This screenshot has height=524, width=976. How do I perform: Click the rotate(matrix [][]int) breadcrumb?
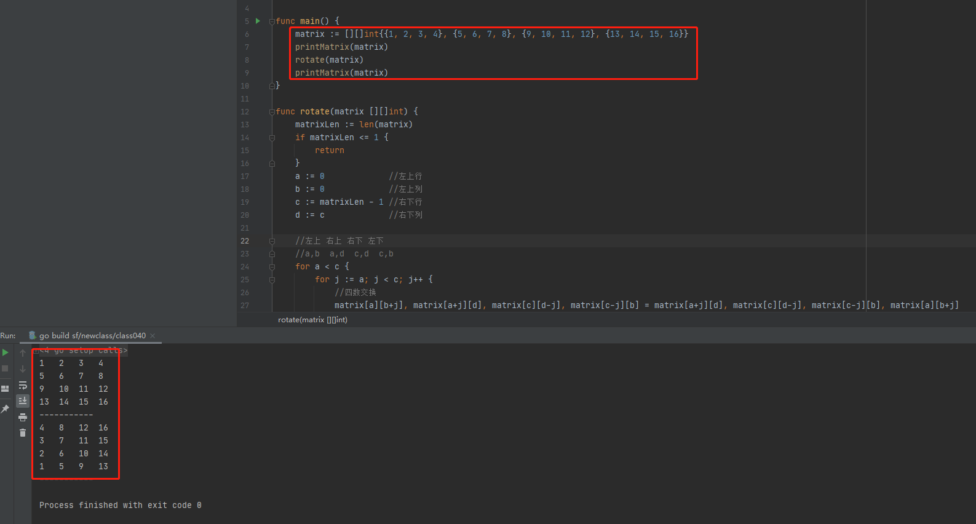pyautogui.click(x=312, y=320)
